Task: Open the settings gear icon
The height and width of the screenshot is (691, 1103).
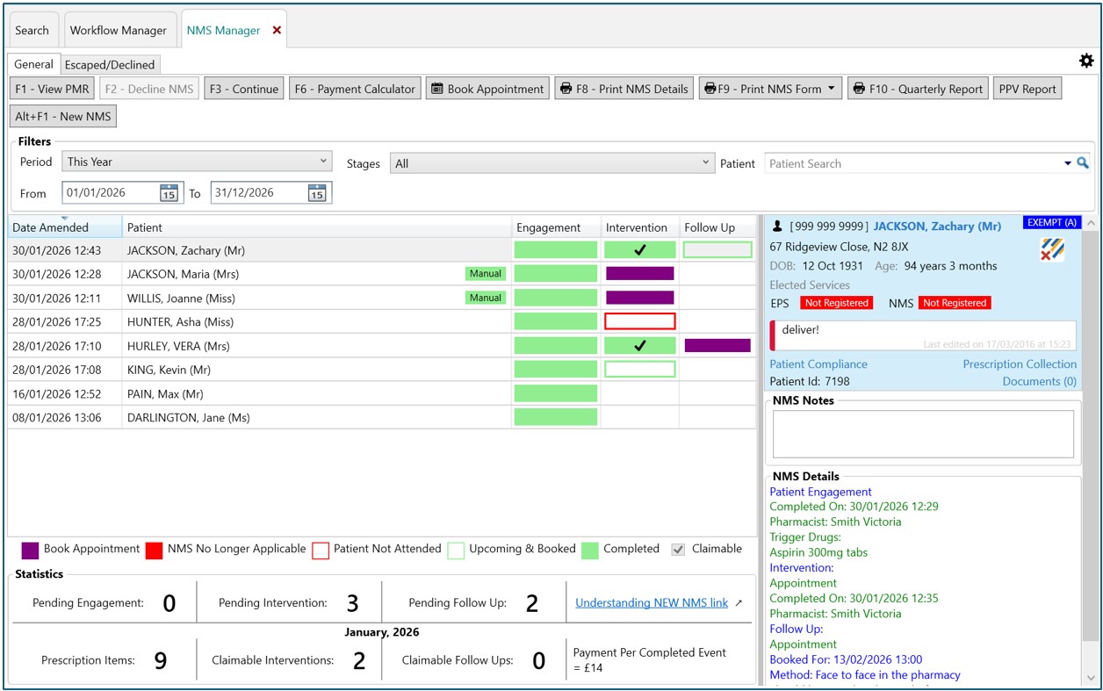Action: tap(1086, 61)
